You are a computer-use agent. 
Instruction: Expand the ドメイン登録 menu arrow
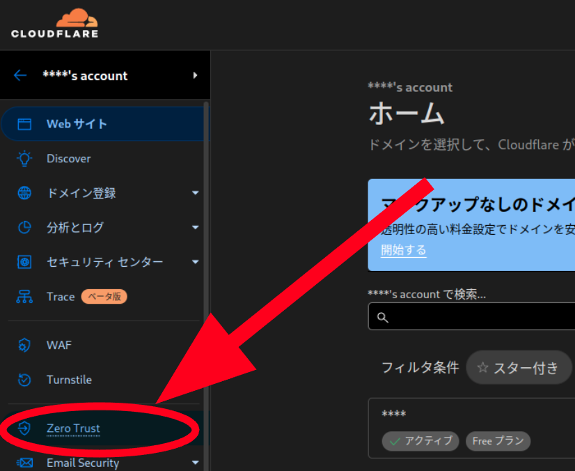pos(196,193)
